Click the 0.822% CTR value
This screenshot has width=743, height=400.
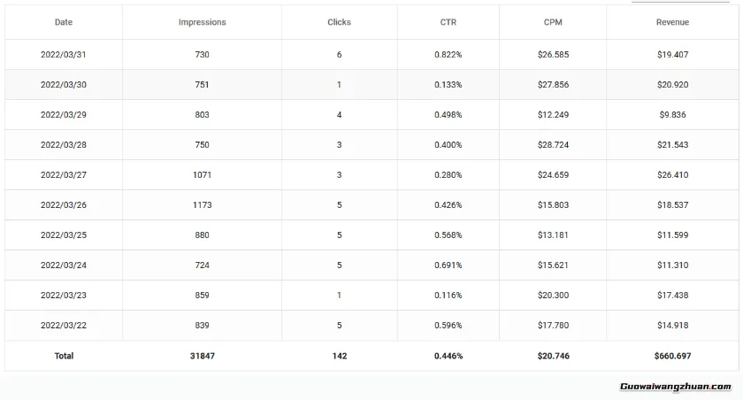pyautogui.click(x=448, y=55)
